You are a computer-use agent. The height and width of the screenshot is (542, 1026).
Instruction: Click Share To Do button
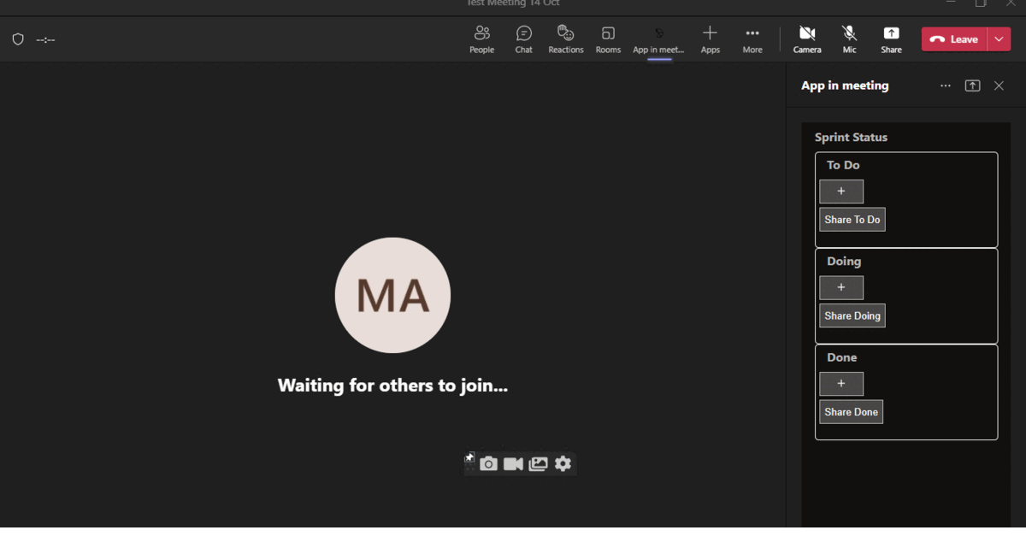pyautogui.click(x=852, y=219)
